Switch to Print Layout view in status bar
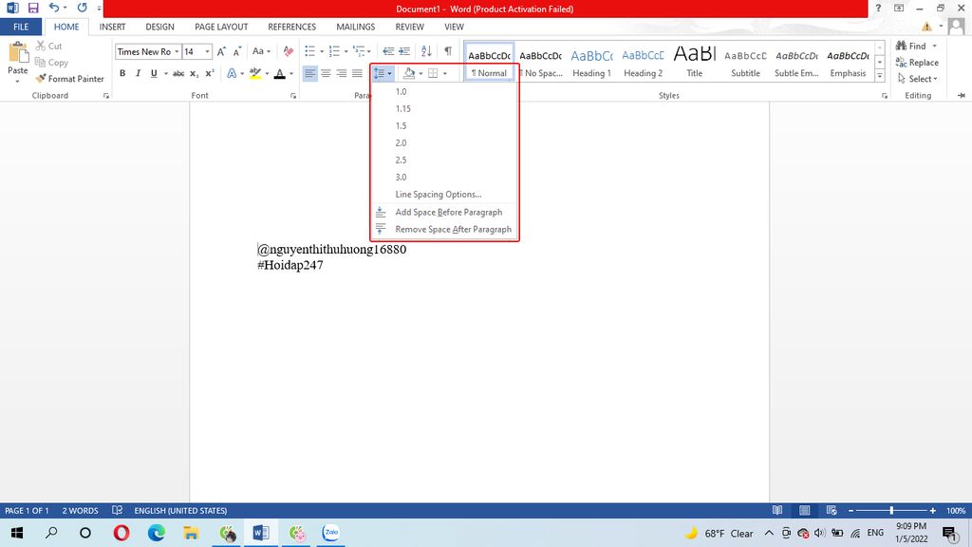The width and height of the screenshot is (972, 547). (x=805, y=510)
